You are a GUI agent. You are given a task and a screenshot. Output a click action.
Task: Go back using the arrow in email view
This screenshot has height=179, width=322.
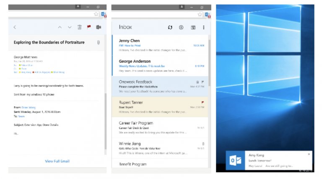[15, 27]
